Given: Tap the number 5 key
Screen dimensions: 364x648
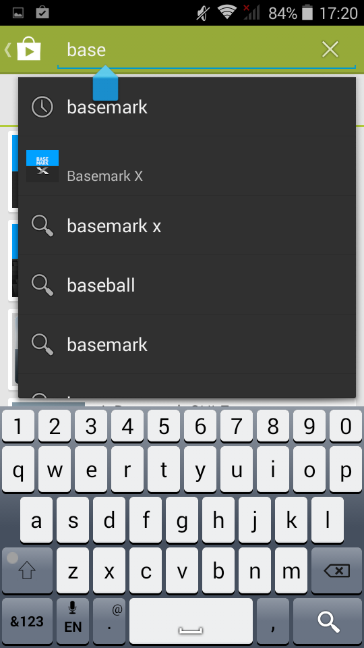Looking at the screenshot, I should click(164, 426).
